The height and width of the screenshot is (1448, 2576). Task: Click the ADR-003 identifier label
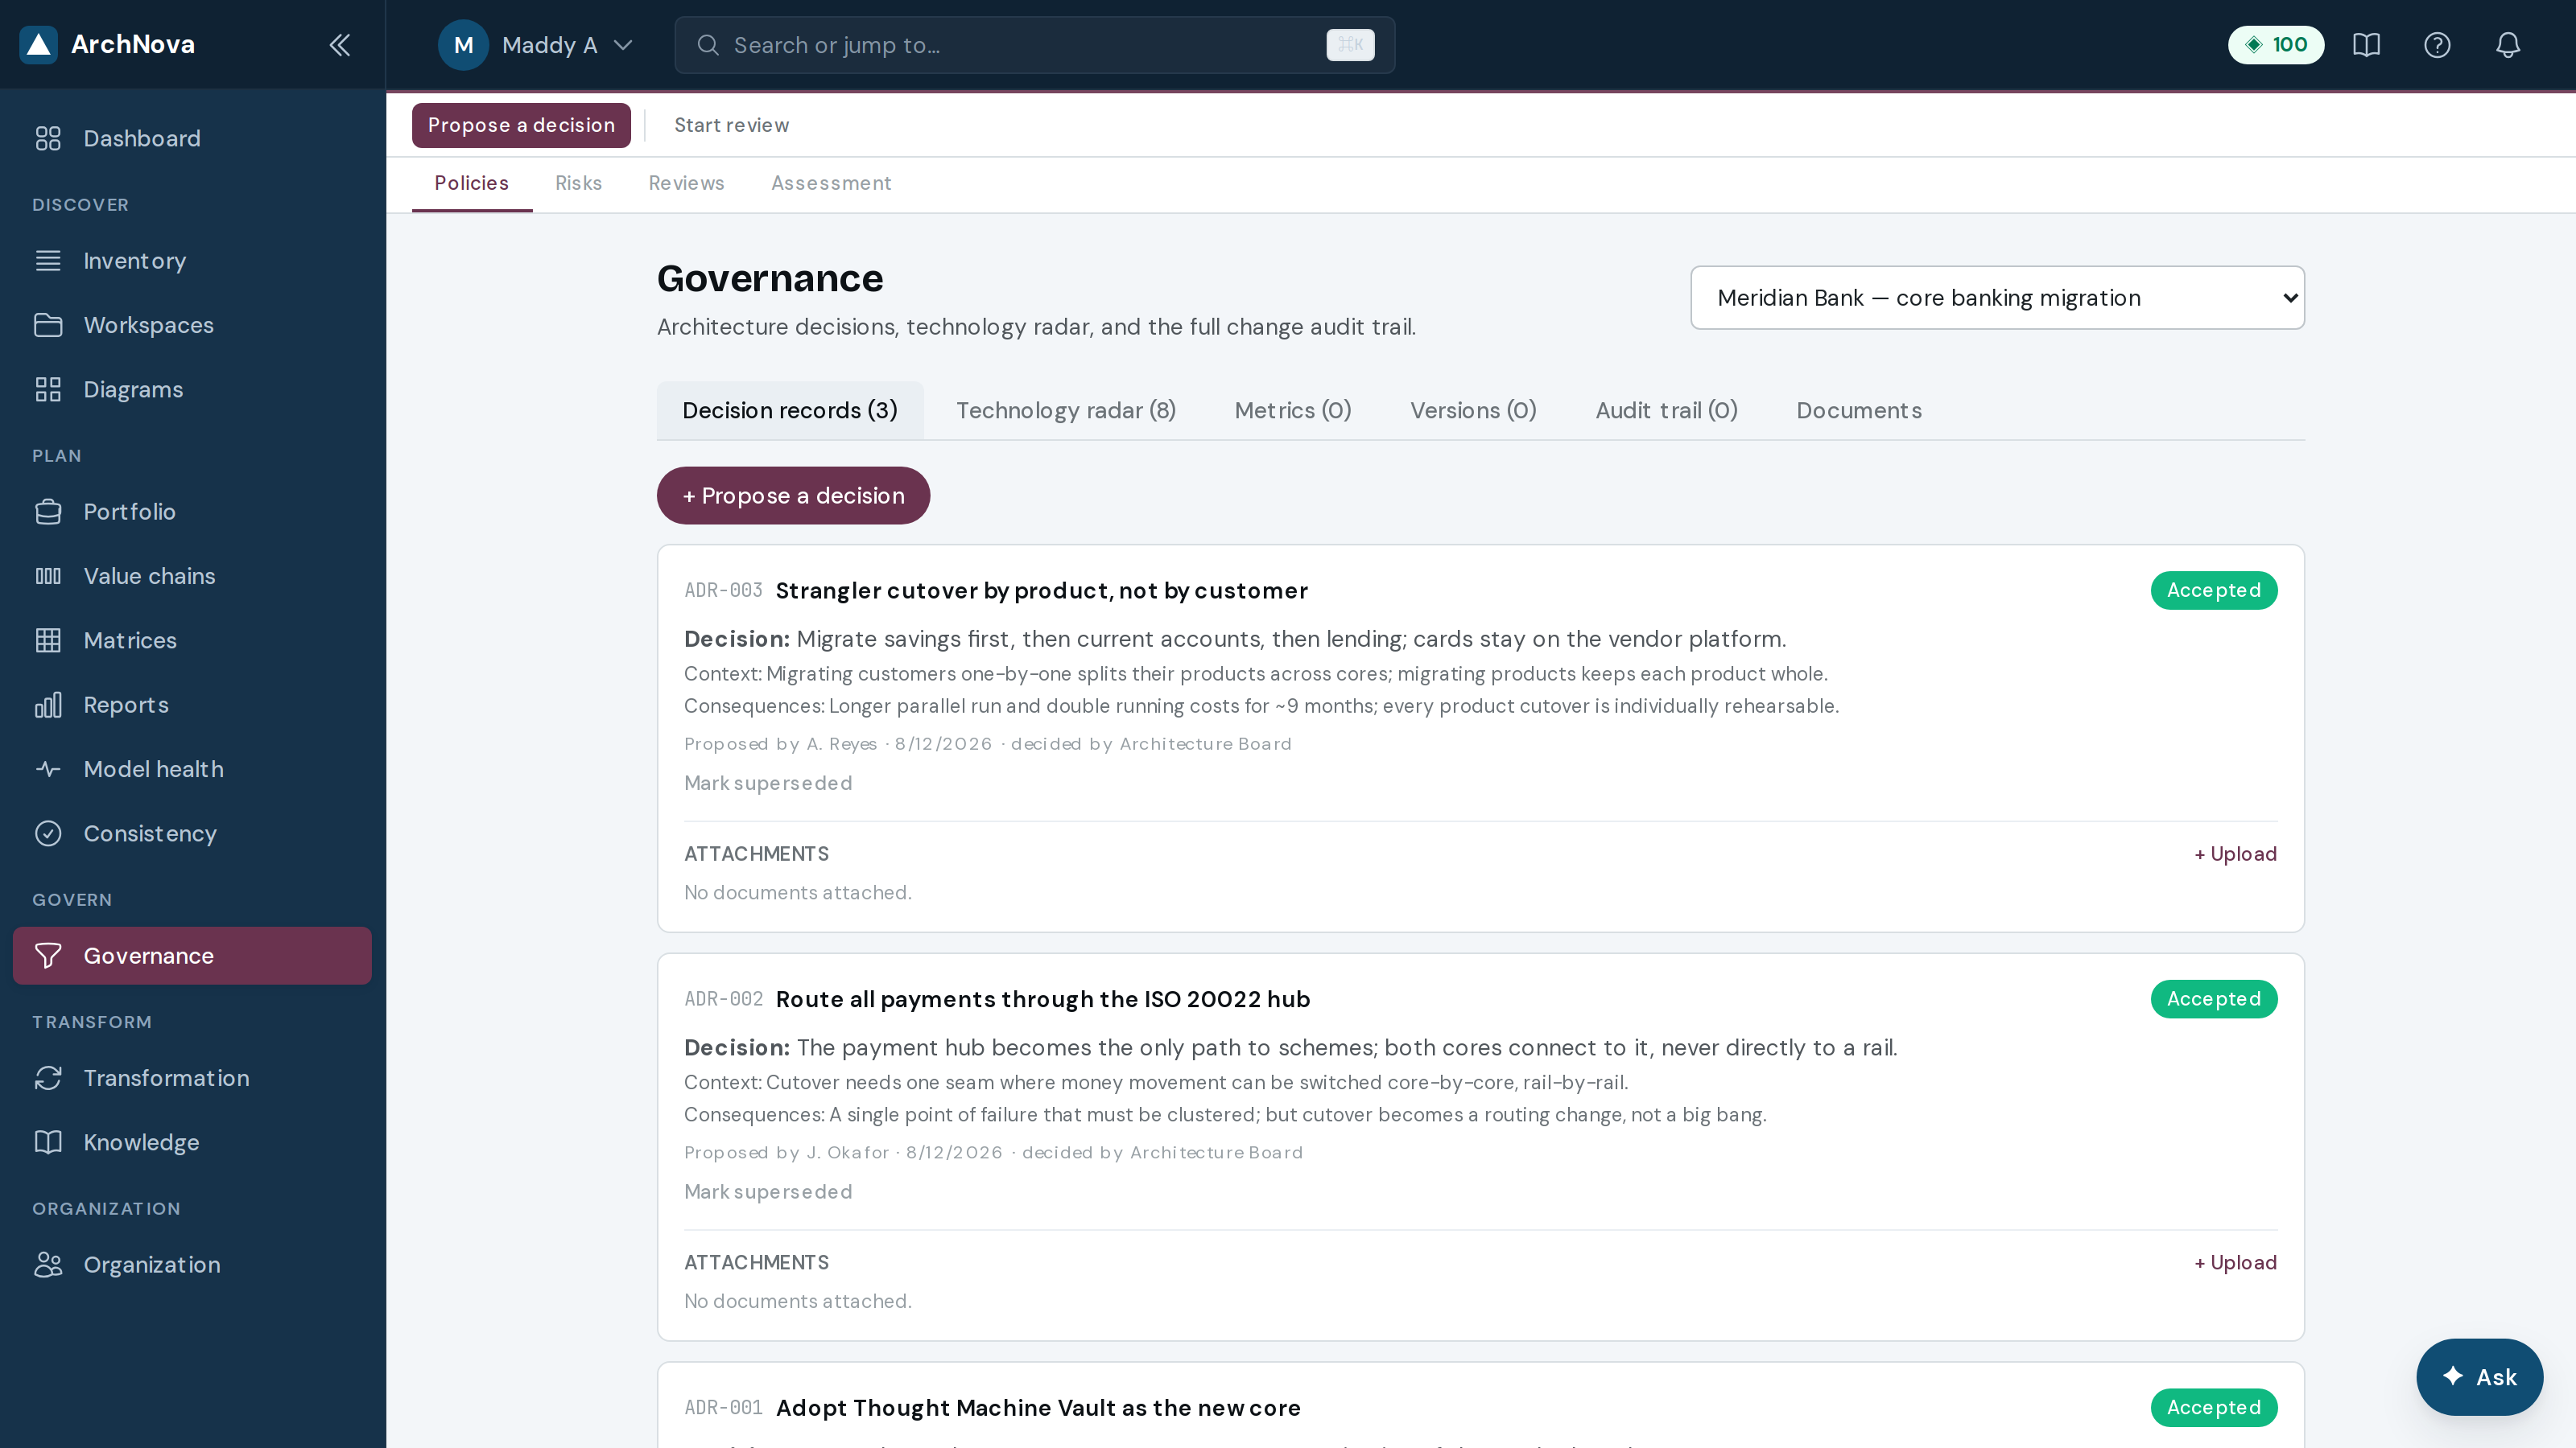tap(723, 590)
